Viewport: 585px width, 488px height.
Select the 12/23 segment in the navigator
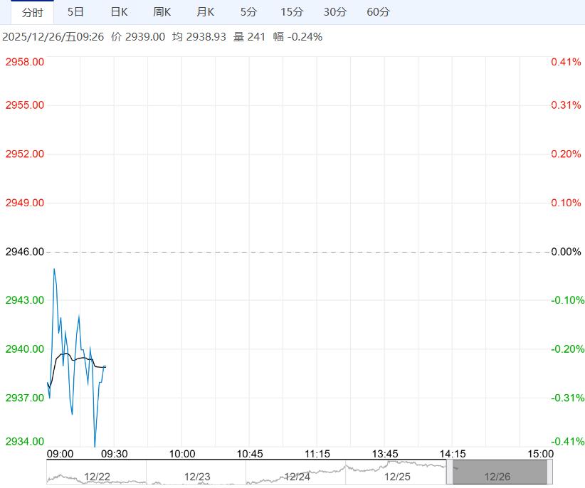click(x=196, y=476)
